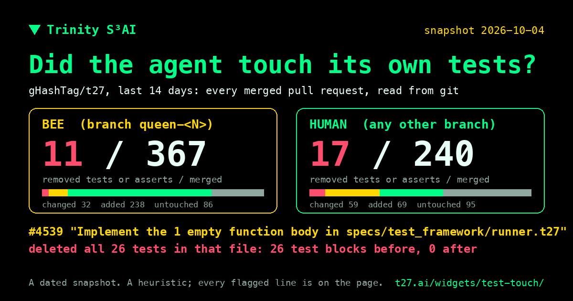This screenshot has height=301, width=573.
Task: Click footer note 'A dated snapshot. A heuristic'
Action: point(206,283)
